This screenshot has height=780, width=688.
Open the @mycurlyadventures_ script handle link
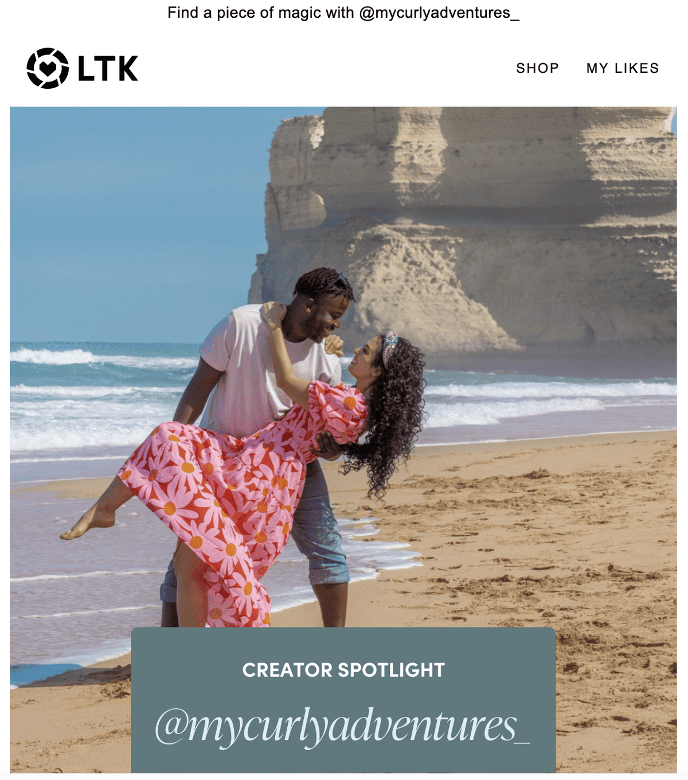click(342, 726)
